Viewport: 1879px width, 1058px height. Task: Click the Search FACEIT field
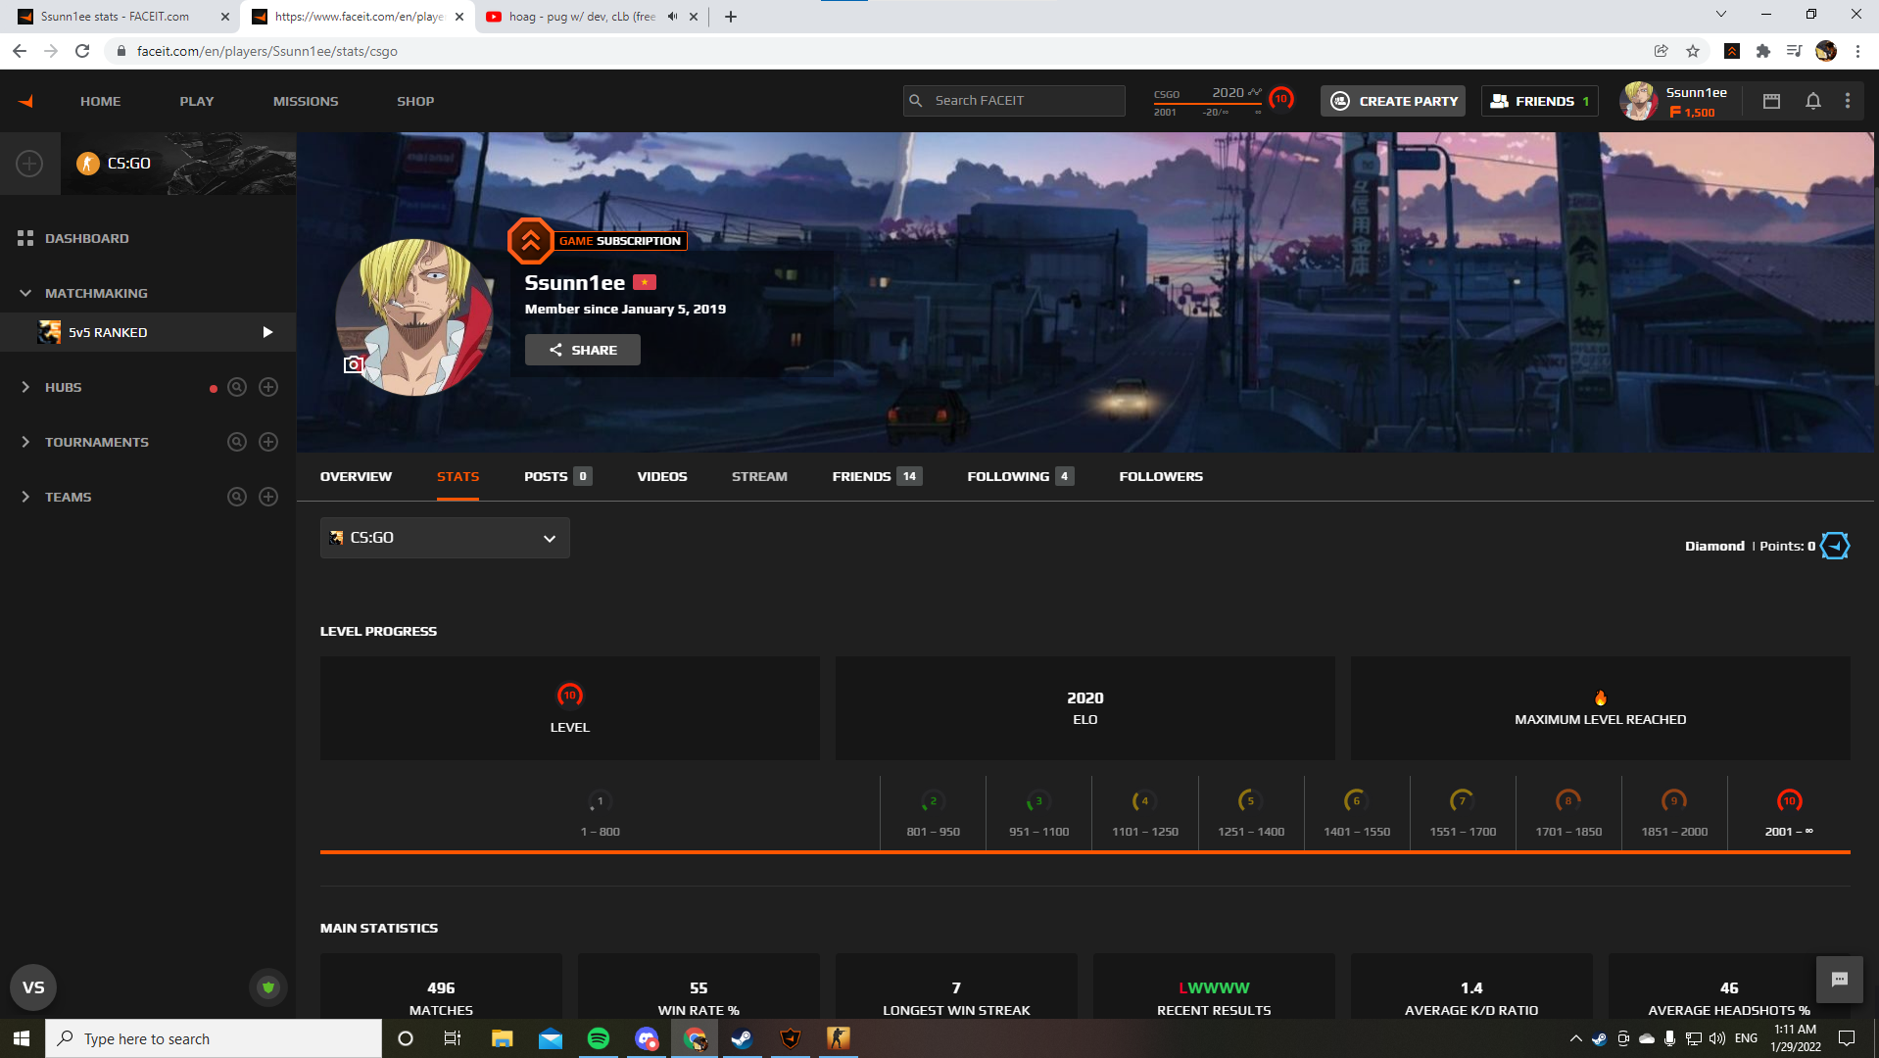(1014, 101)
